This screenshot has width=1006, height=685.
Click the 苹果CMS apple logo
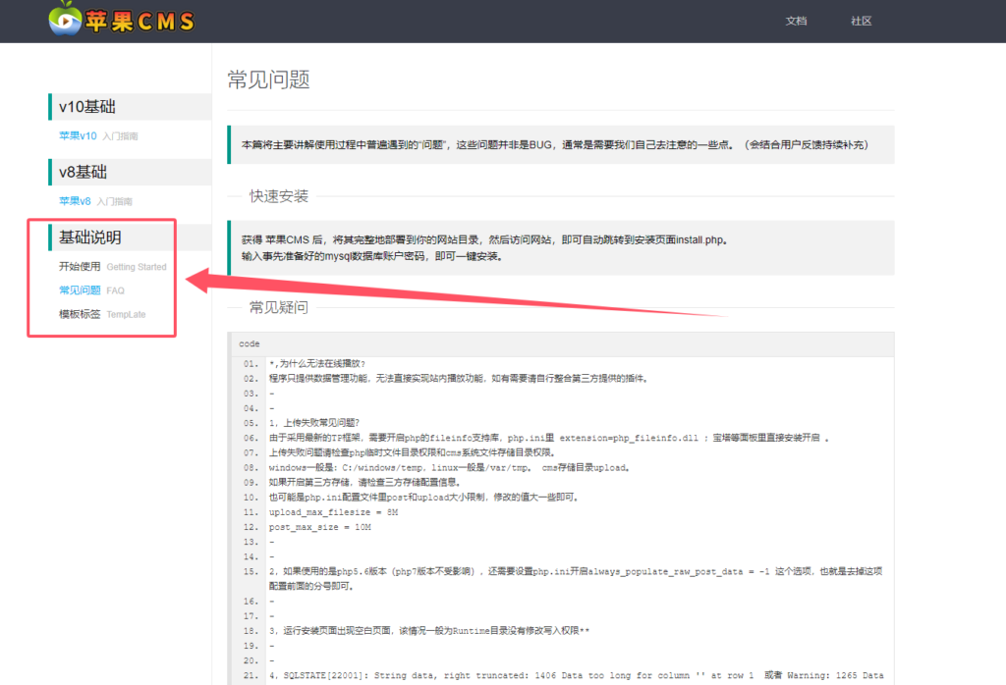point(122,20)
